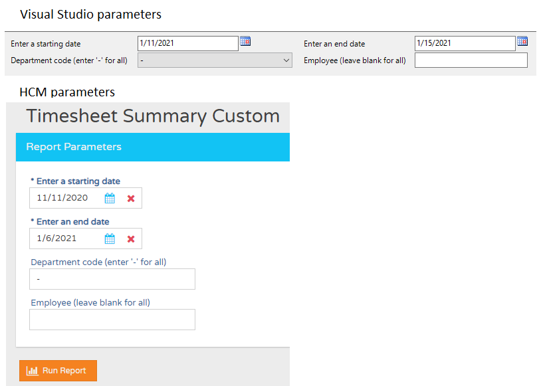This screenshot has width=537, height=386.
Task: Clear HCM end date with red X
Action: click(x=131, y=239)
